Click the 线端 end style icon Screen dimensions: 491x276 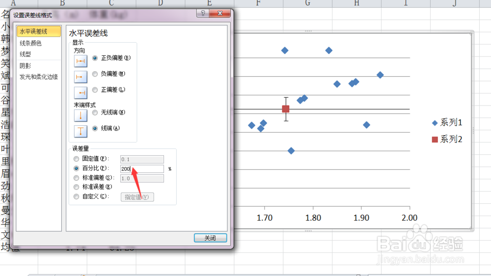click(81, 131)
